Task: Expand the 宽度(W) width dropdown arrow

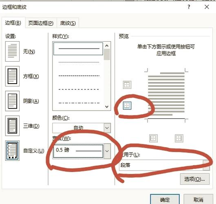Action: 107,151
